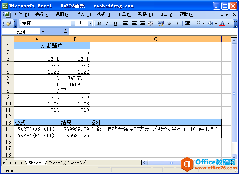Click vertical scrollbar down arrow
Image resolution: width=239 pixels, height=174 pixels.
tap(234, 157)
